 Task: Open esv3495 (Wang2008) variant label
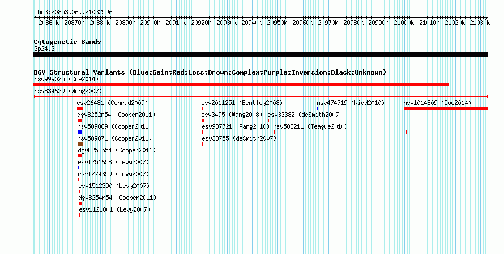click(232, 115)
